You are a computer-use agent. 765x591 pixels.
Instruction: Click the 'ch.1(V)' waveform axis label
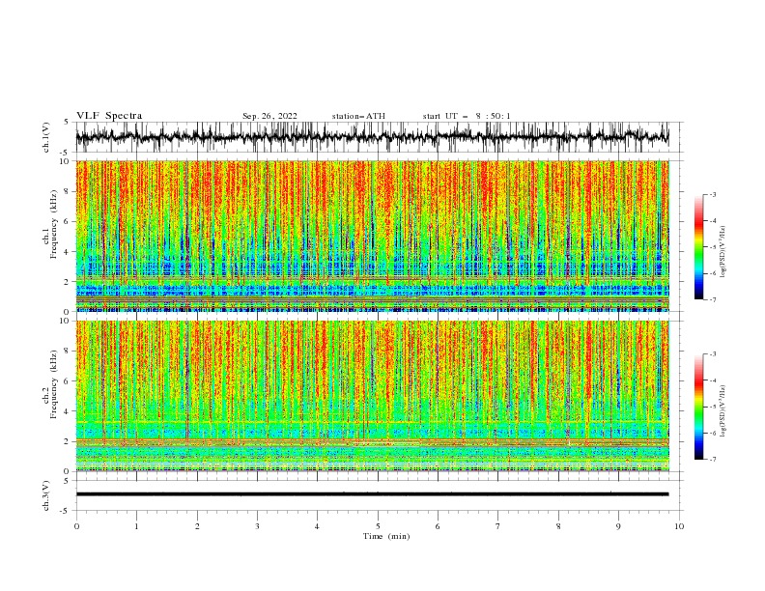pos(46,137)
